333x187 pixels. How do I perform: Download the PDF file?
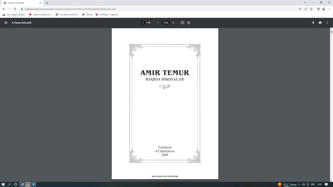pos(313,23)
